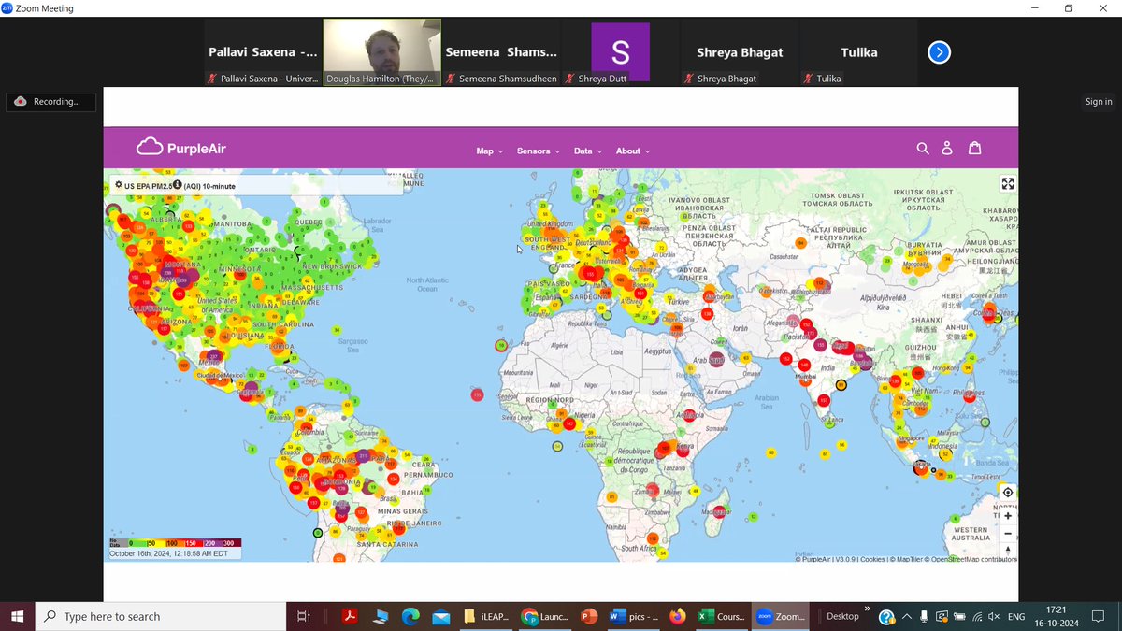Click the red 150 legend swatch

click(193, 542)
